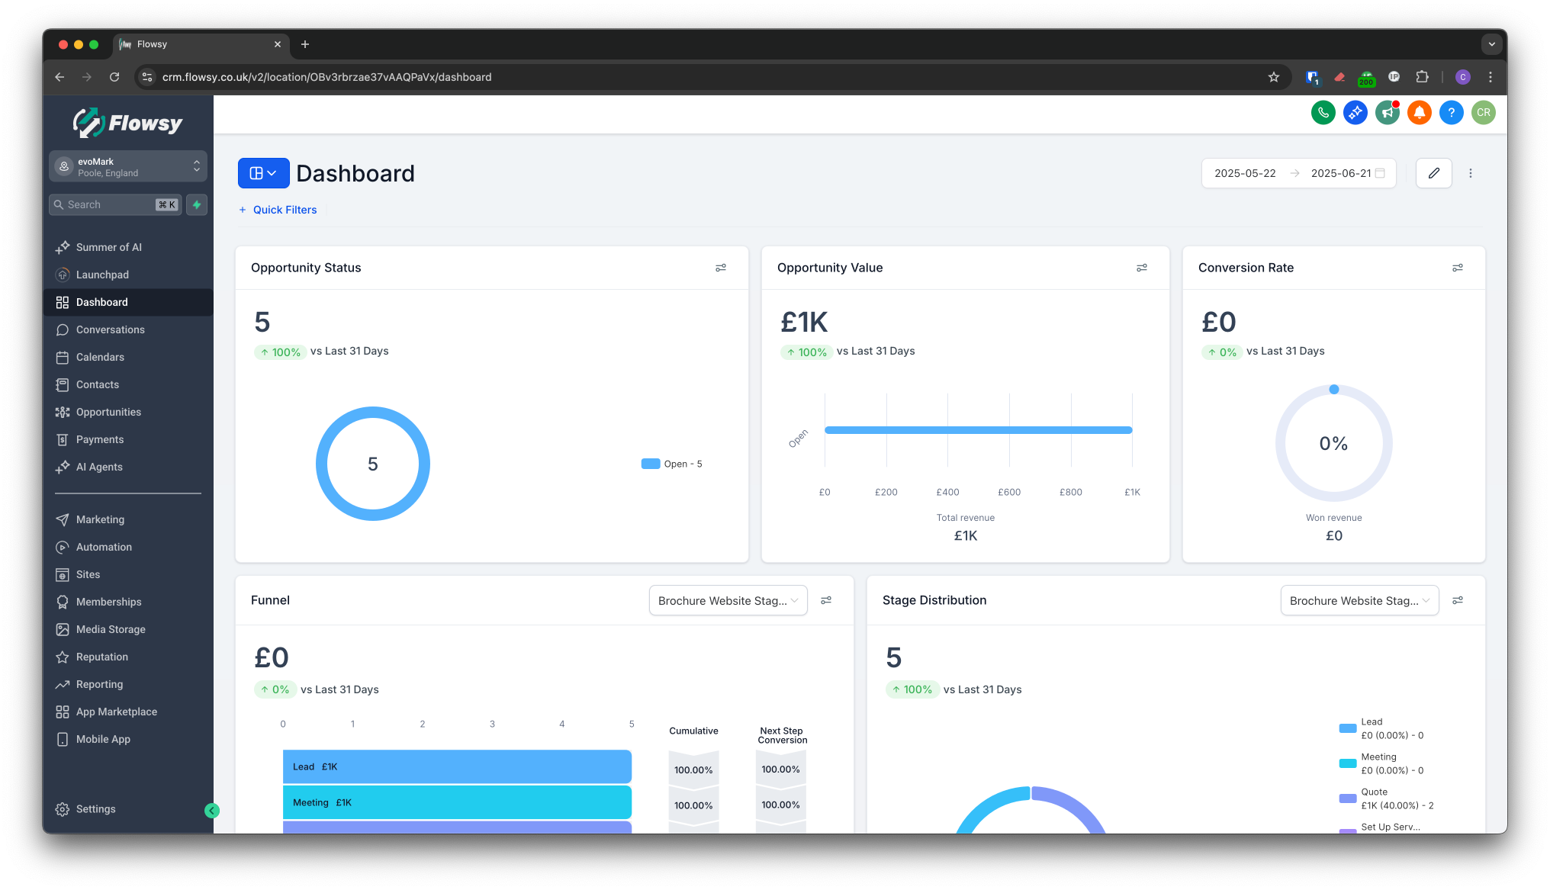Open Conversion Rate widget settings icon
The width and height of the screenshot is (1550, 890).
click(1458, 268)
